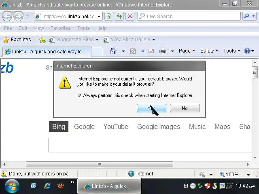Open the File menu
259x194 pixels.
8,28
